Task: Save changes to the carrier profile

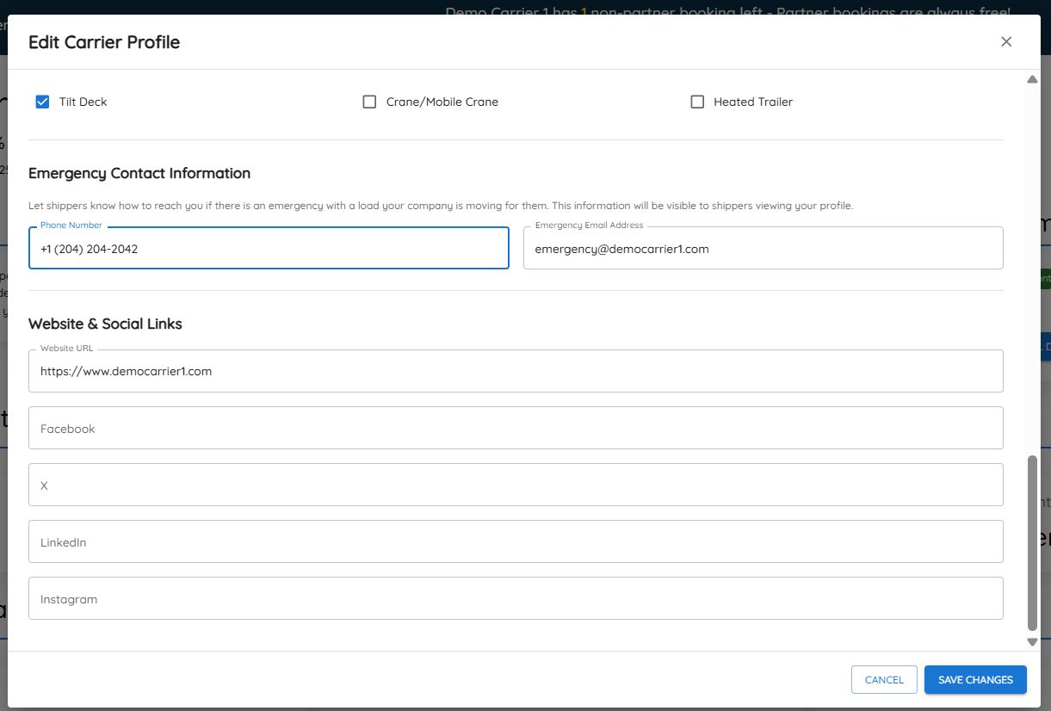Action: (975, 680)
